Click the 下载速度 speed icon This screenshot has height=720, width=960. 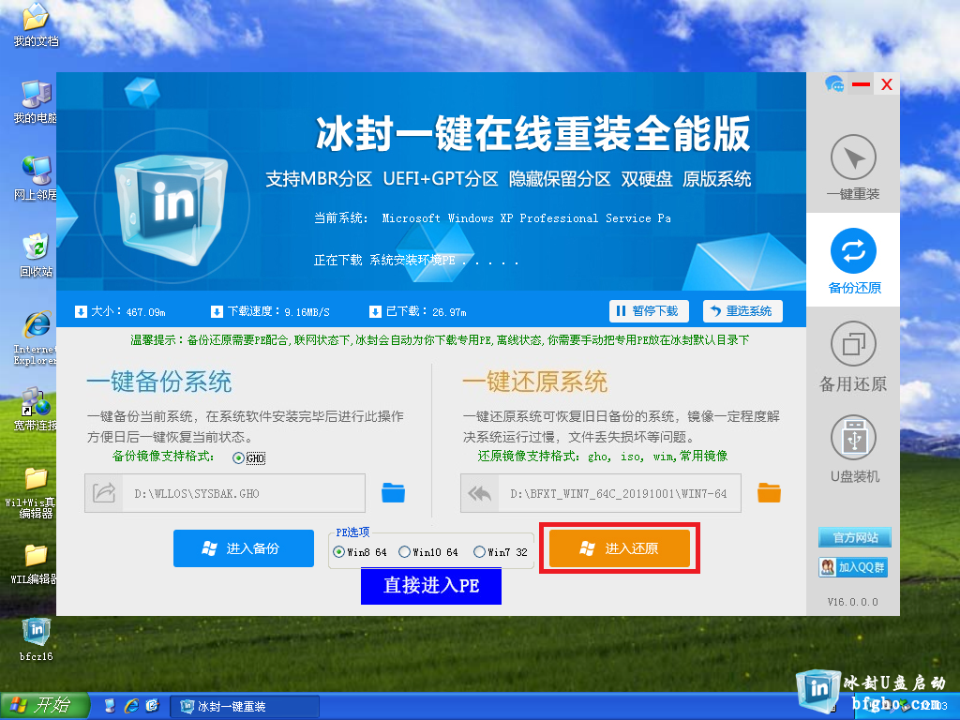point(217,311)
